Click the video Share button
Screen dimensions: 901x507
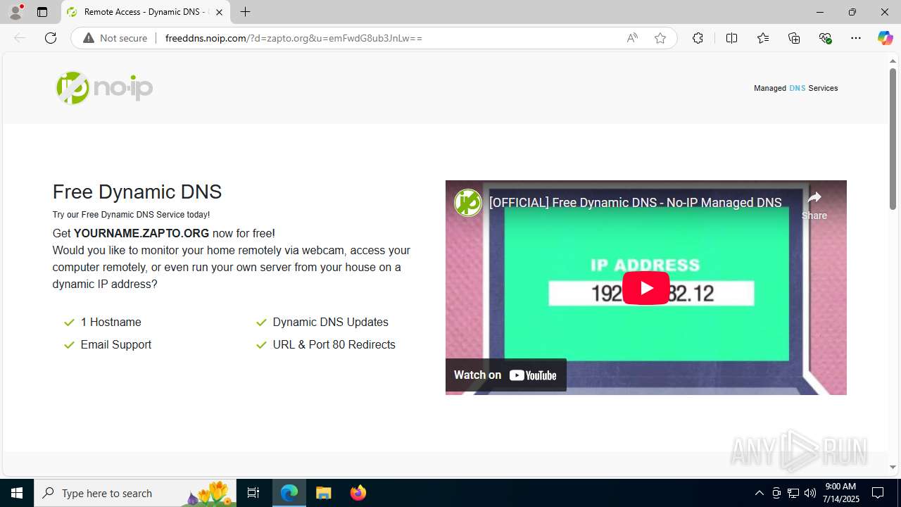coord(814,205)
